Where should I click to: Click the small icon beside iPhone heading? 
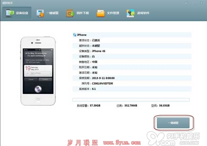74,35
